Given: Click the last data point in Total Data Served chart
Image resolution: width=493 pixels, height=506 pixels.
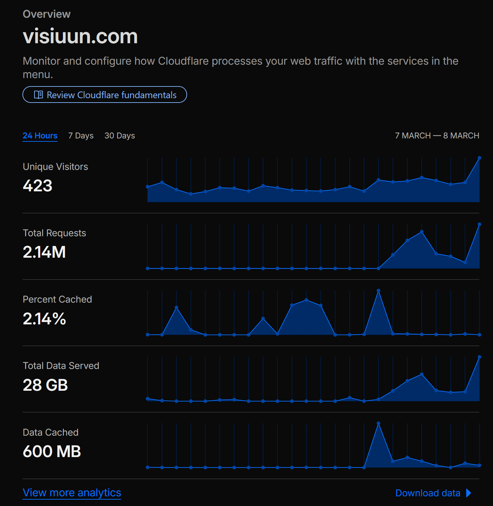Looking at the screenshot, I should [479, 357].
